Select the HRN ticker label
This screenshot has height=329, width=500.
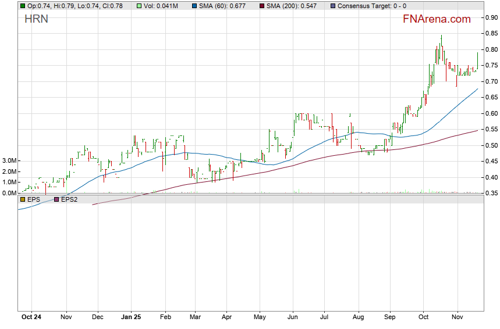click(x=36, y=19)
